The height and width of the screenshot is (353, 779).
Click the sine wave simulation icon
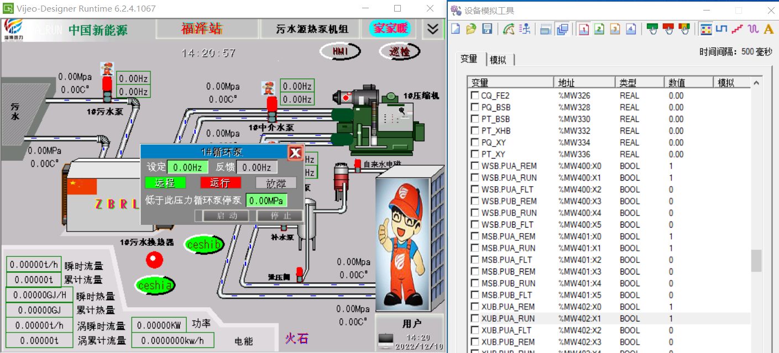[753, 29]
